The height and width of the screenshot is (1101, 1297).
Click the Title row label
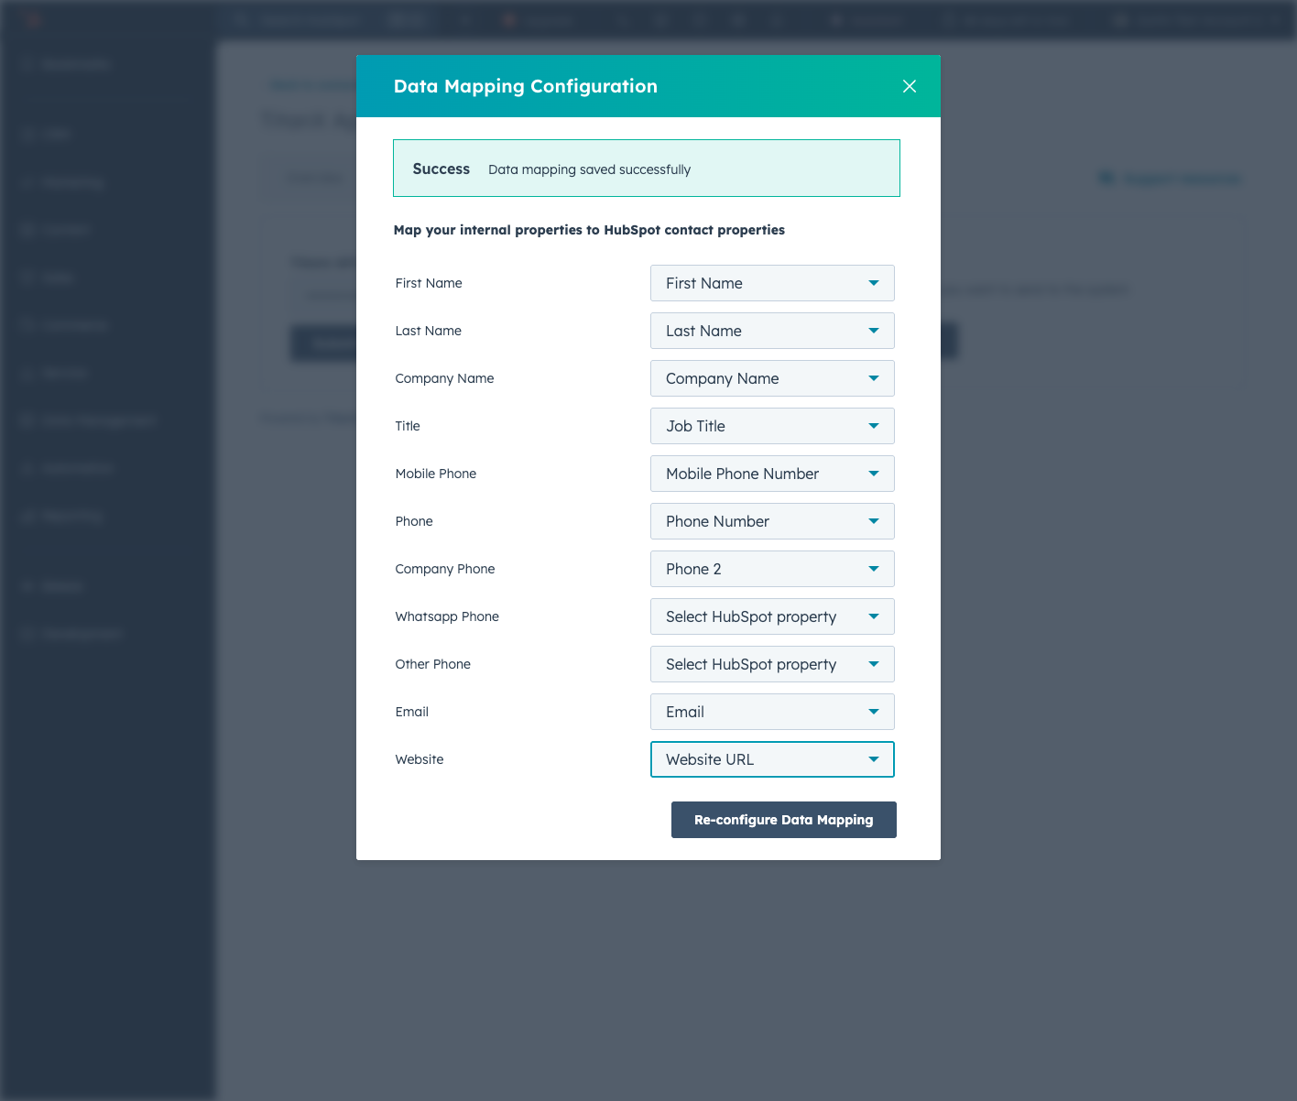[x=408, y=426]
